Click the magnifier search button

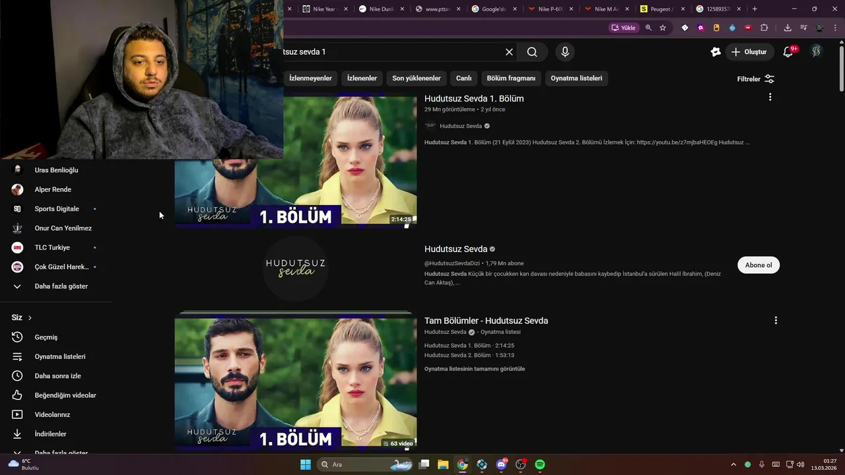click(532, 52)
